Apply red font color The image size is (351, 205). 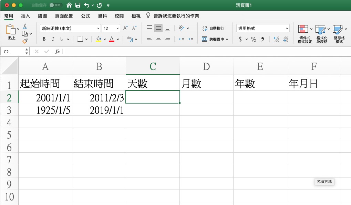point(112,39)
